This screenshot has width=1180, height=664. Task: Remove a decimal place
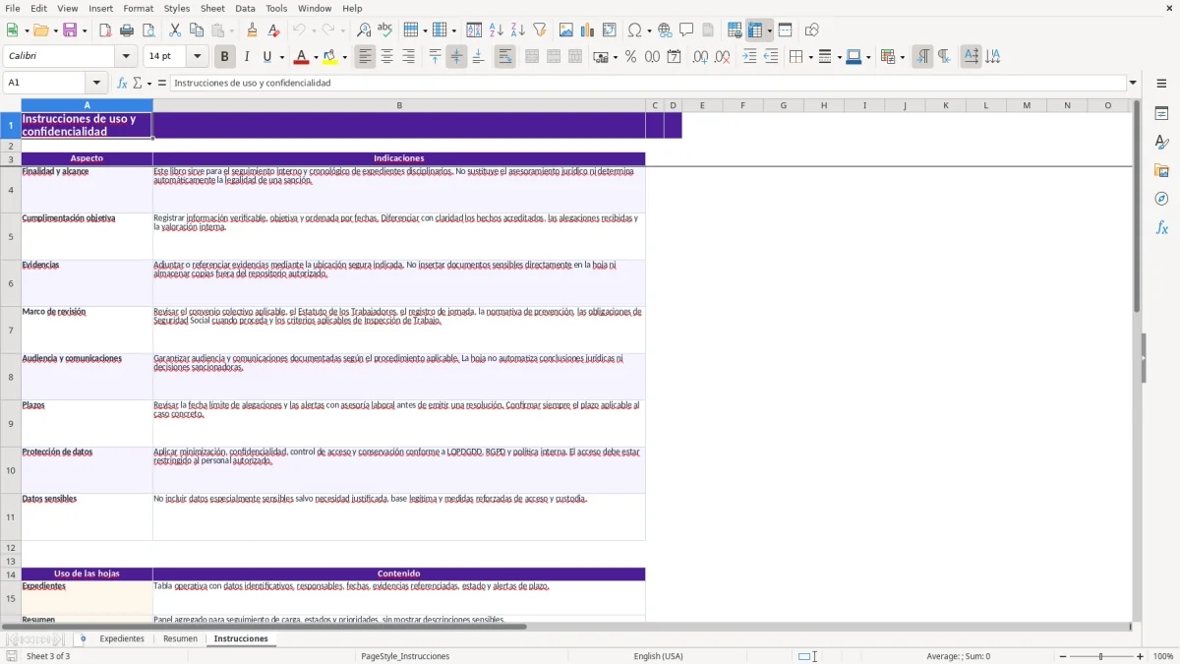coord(722,57)
